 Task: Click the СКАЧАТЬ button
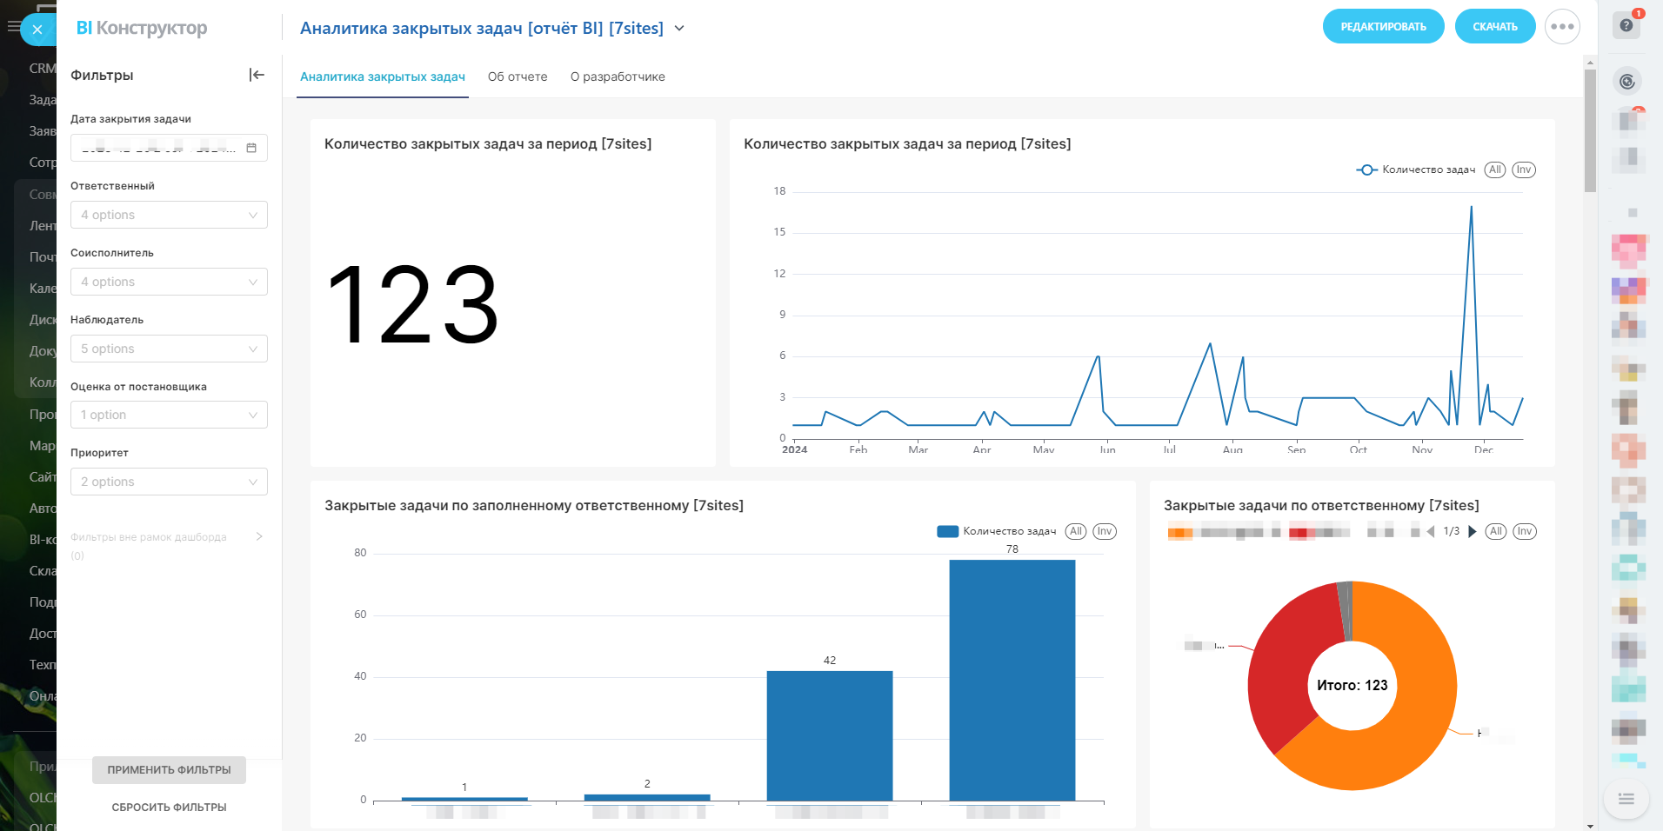(x=1494, y=27)
